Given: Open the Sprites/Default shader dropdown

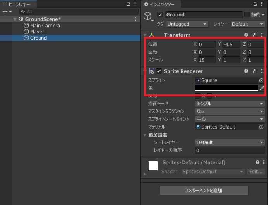Looking at the screenshot, I should pyautogui.click(x=213, y=172).
